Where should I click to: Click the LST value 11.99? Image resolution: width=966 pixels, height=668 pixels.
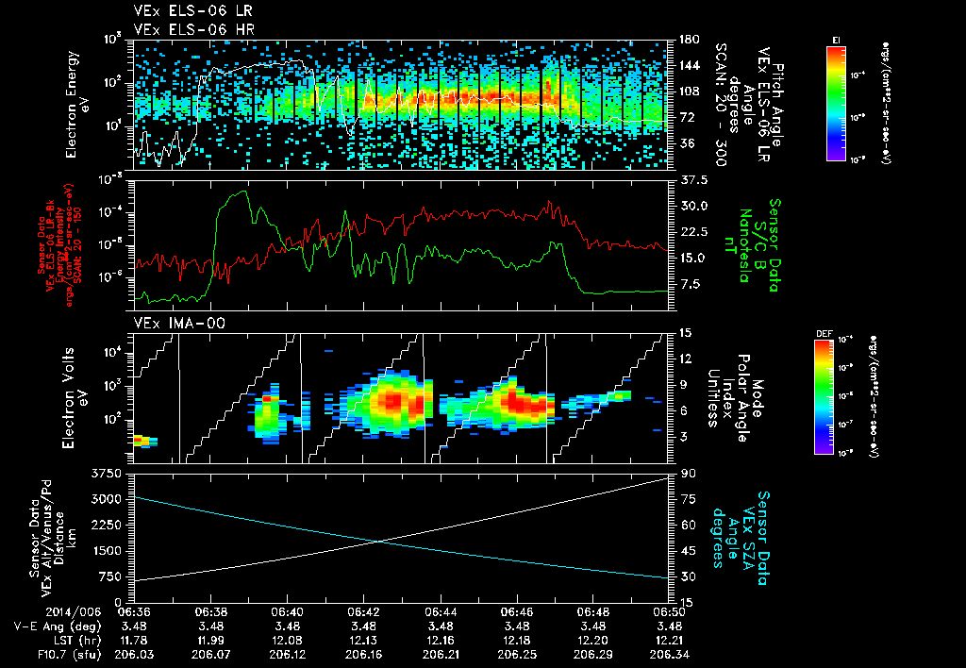point(210,641)
